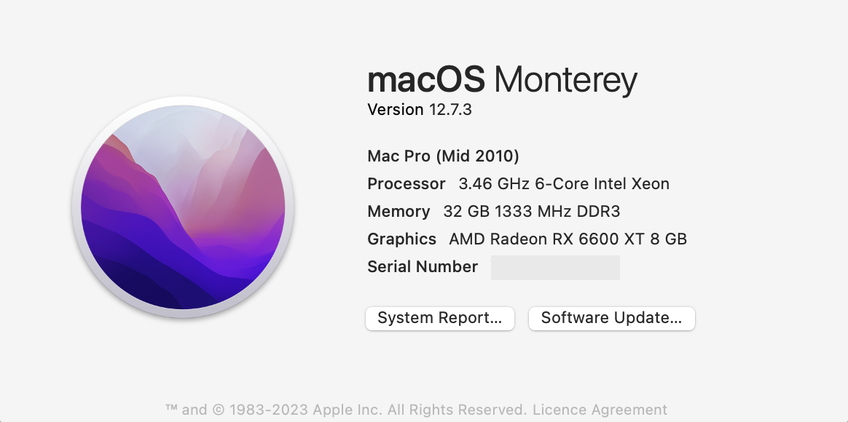Viewport: 848px width, 422px height.
Task: Click the System Report button
Action: click(439, 319)
